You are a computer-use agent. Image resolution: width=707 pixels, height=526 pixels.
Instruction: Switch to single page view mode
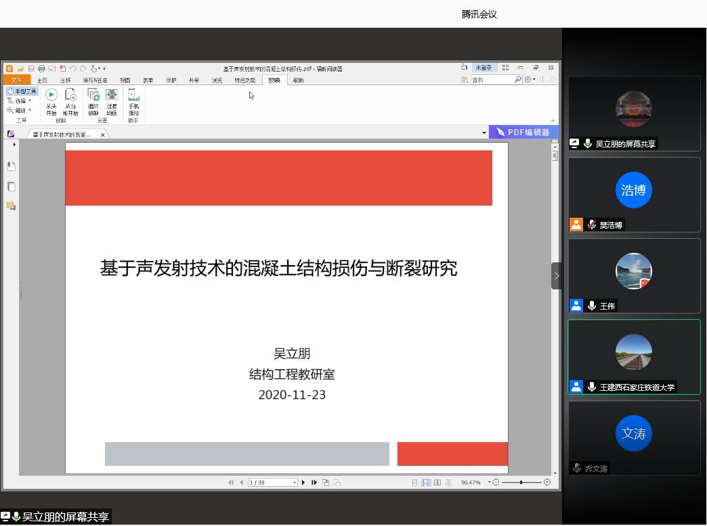coord(414,483)
